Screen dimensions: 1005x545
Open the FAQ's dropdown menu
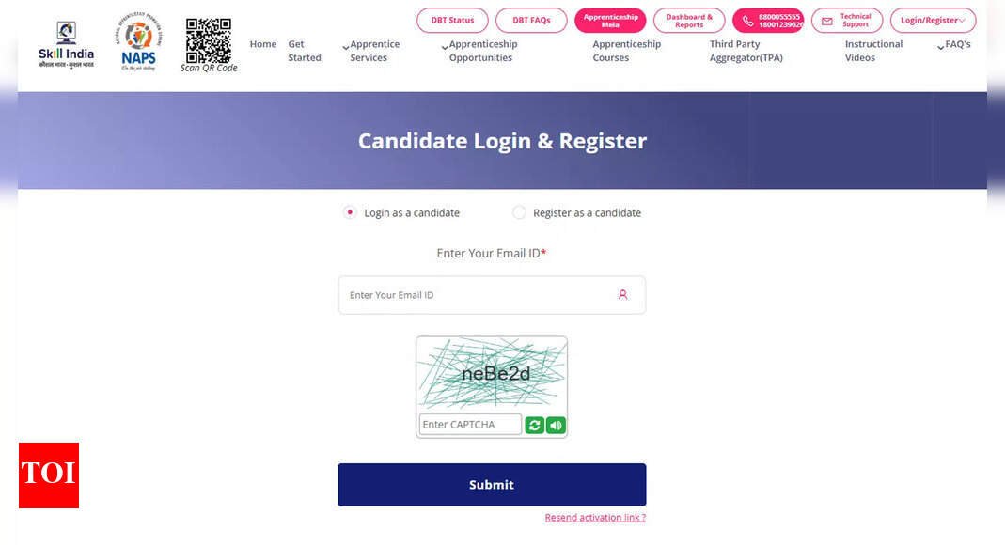pyautogui.click(x=953, y=45)
